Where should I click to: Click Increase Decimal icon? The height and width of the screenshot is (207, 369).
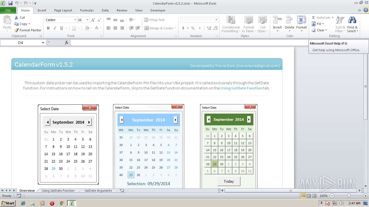coord(209,28)
